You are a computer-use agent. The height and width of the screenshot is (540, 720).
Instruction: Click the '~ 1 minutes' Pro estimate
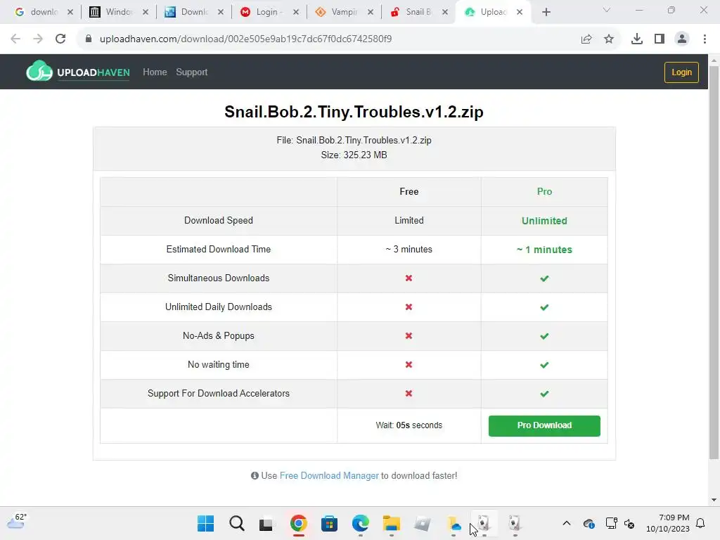coord(544,250)
